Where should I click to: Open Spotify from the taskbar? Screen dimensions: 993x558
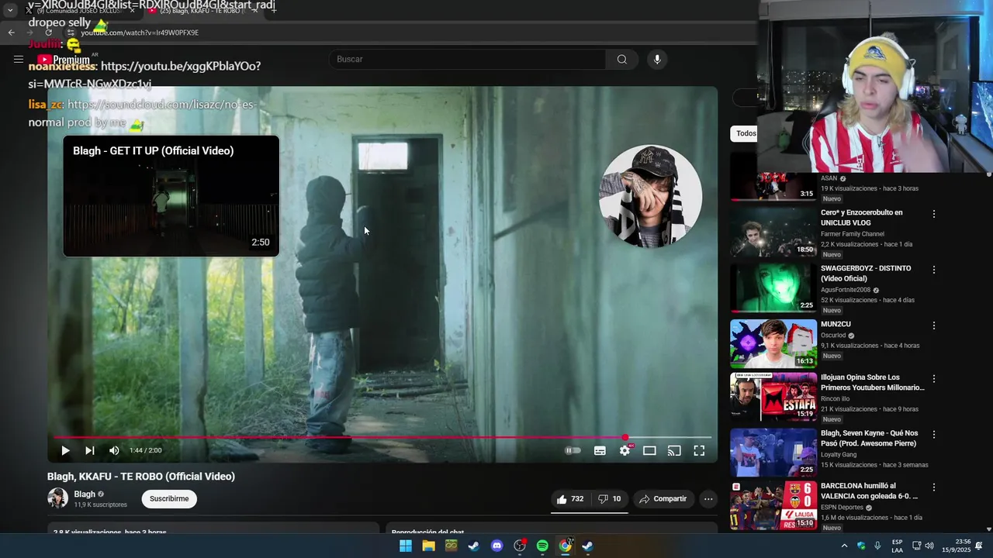click(x=542, y=546)
